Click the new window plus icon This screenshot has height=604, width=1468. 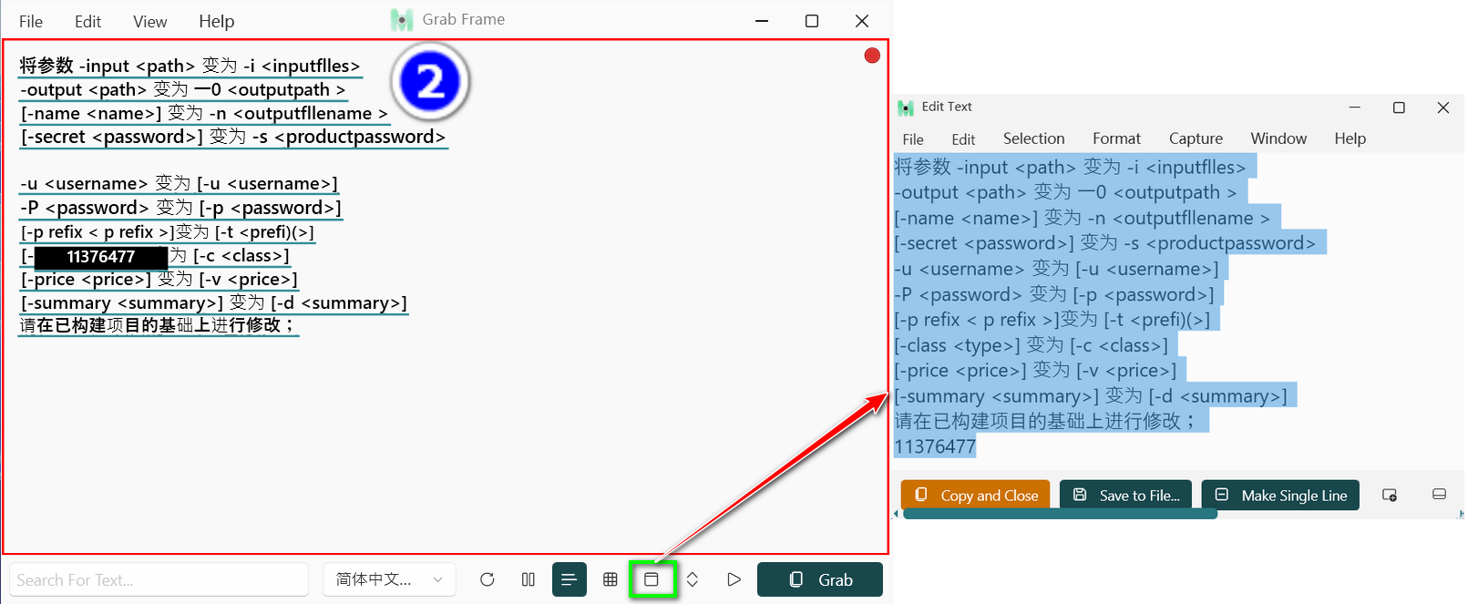click(x=1390, y=495)
